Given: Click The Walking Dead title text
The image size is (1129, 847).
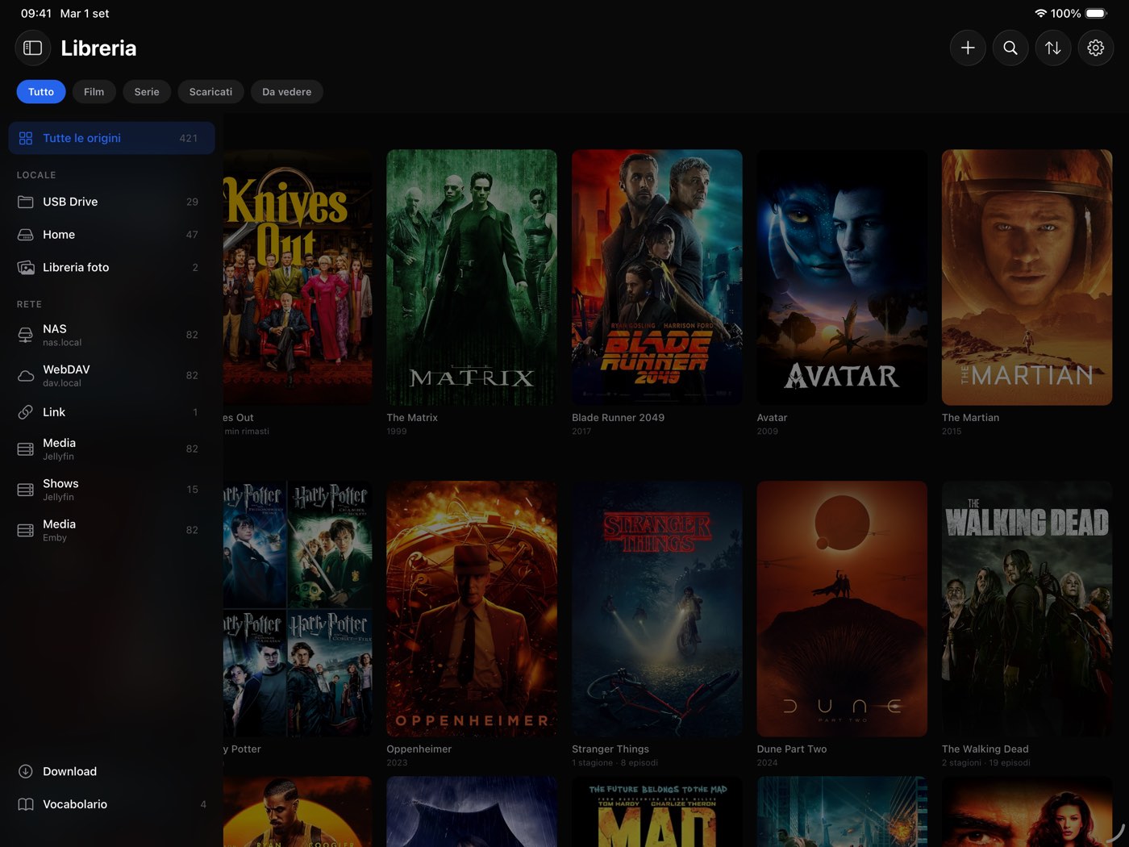Looking at the screenshot, I should pyautogui.click(x=985, y=749).
